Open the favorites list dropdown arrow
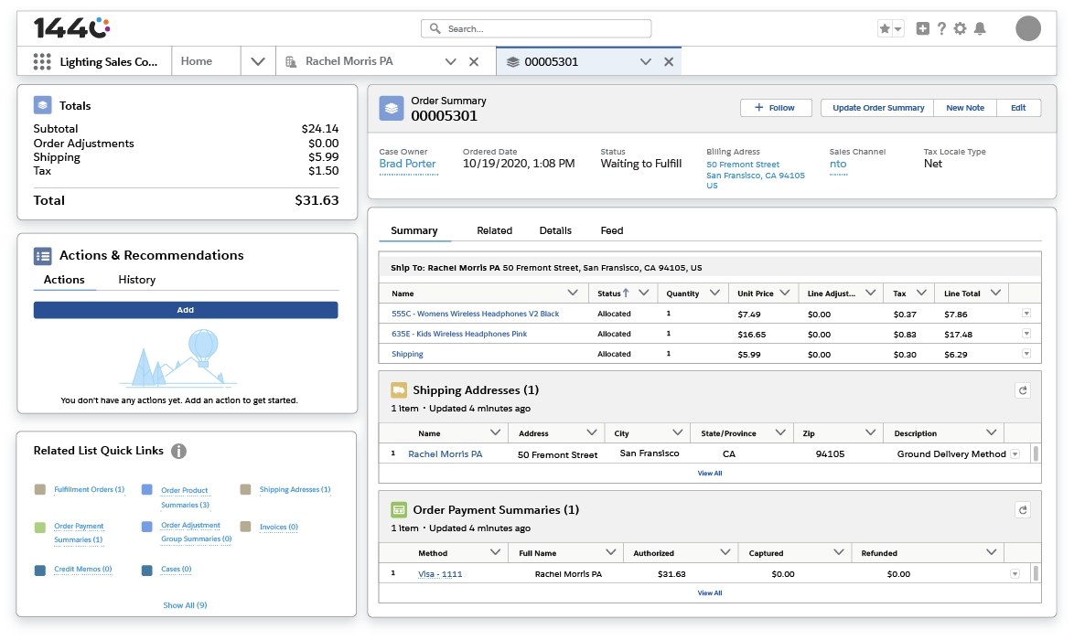 coord(897,28)
